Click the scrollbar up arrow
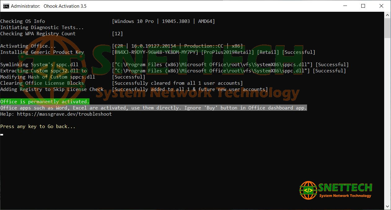 click(x=387, y=15)
